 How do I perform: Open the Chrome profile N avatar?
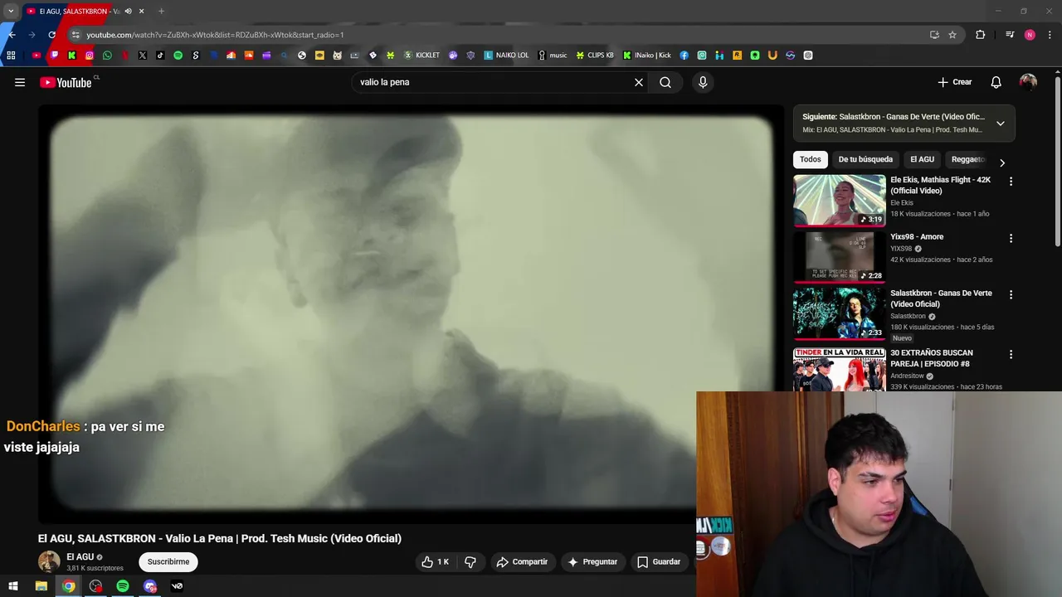point(1030,35)
